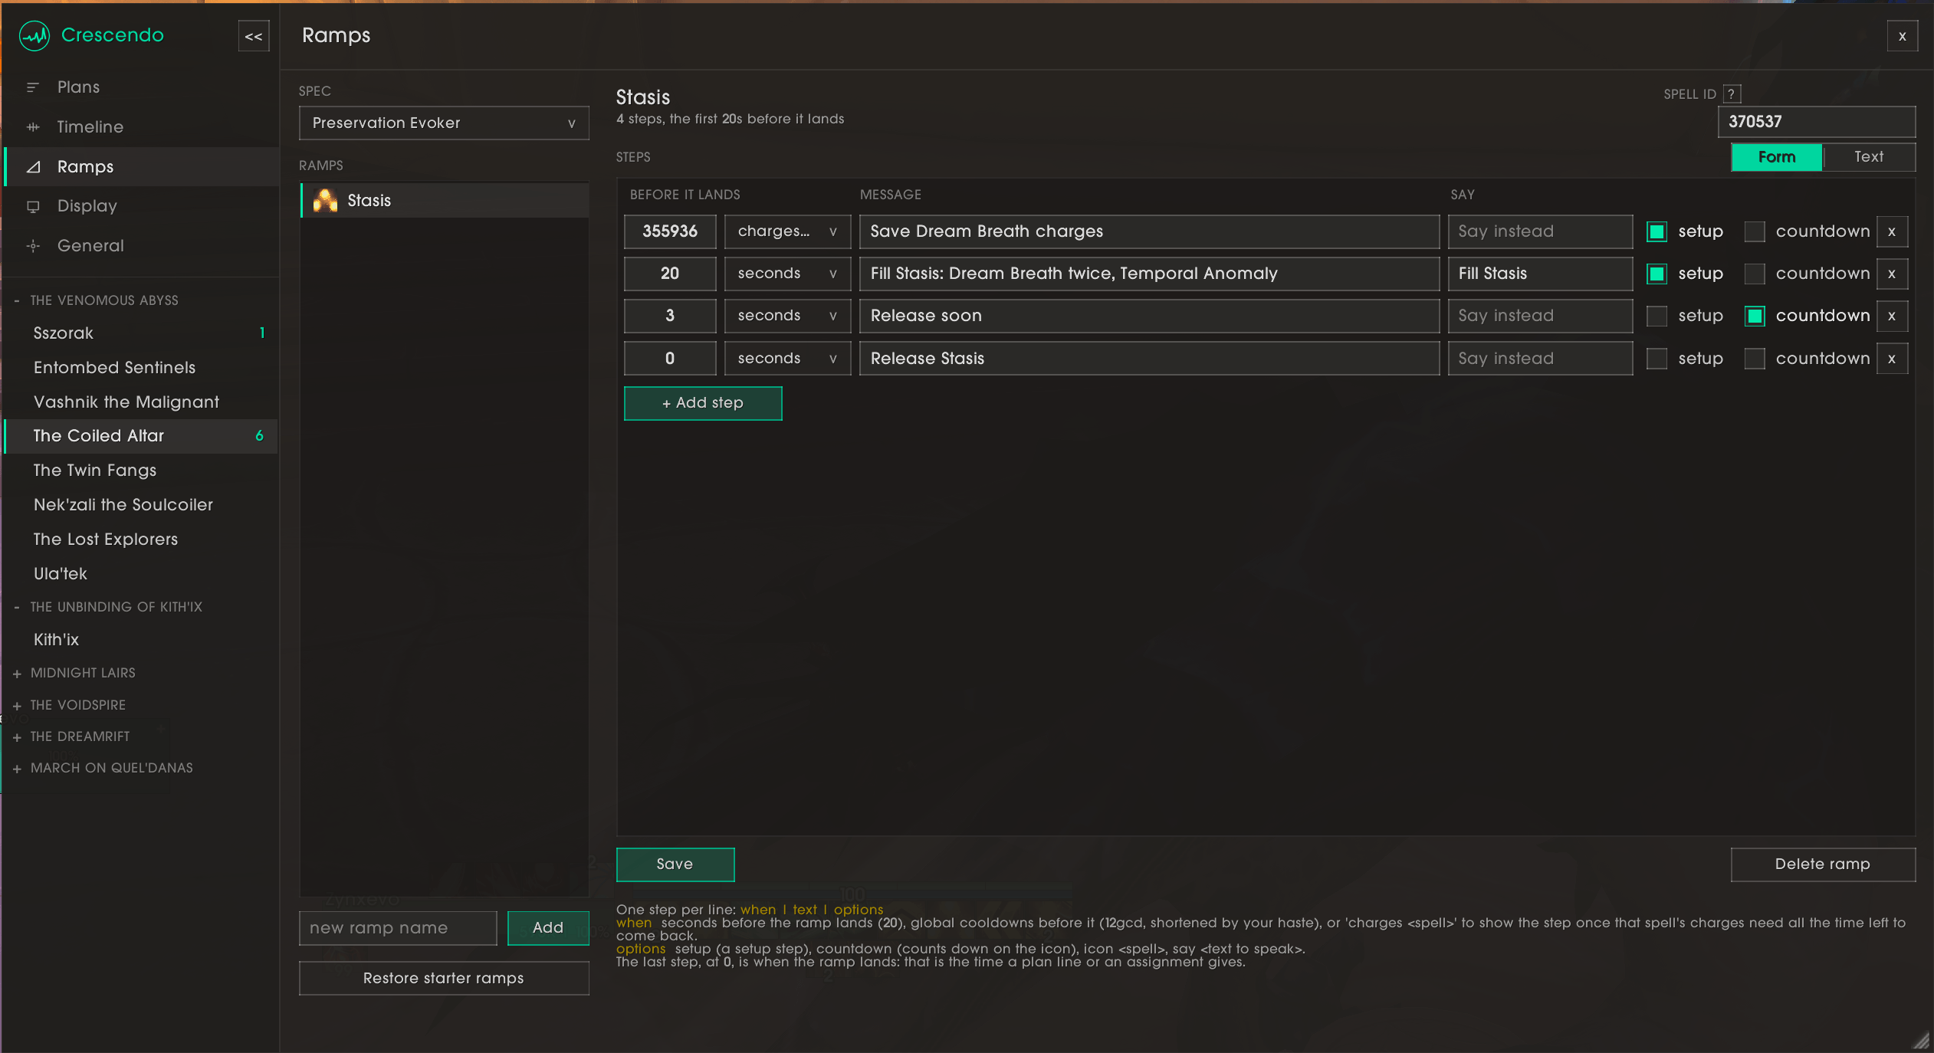
Task: Click the Timeline icon in the sidebar
Action: pos(33,126)
